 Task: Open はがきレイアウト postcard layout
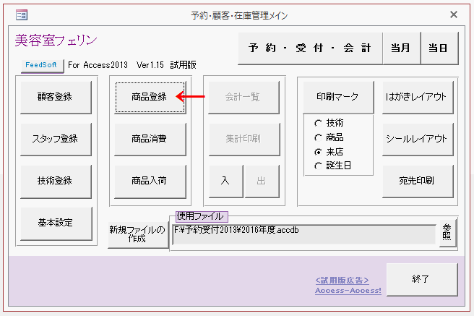click(x=418, y=97)
